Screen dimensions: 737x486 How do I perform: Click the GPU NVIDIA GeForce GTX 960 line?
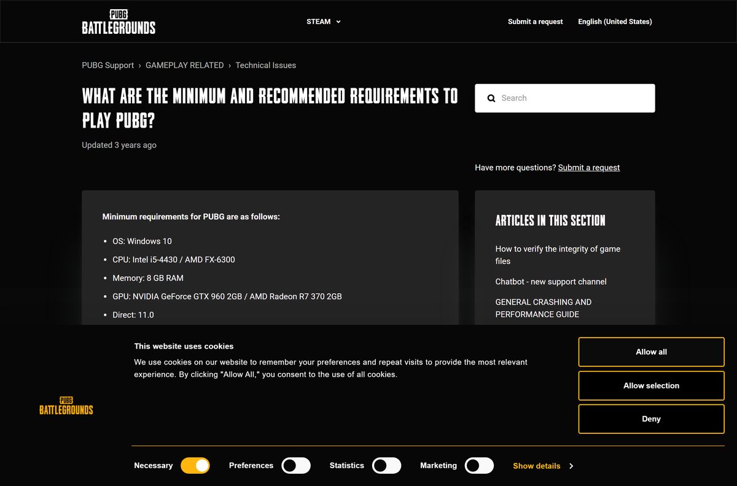click(x=227, y=296)
